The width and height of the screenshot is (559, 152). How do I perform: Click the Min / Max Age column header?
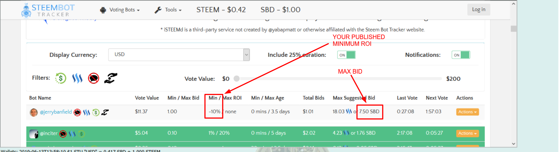(268, 98)
